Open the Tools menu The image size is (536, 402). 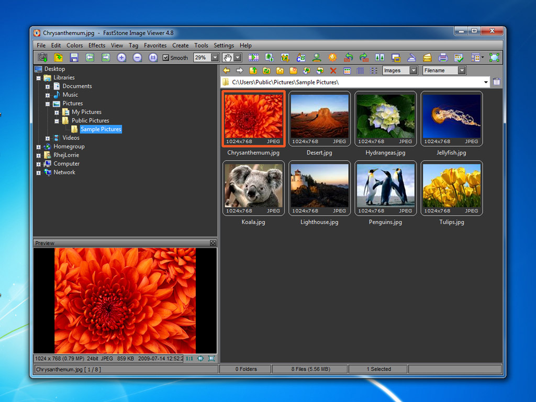(201, 46)
